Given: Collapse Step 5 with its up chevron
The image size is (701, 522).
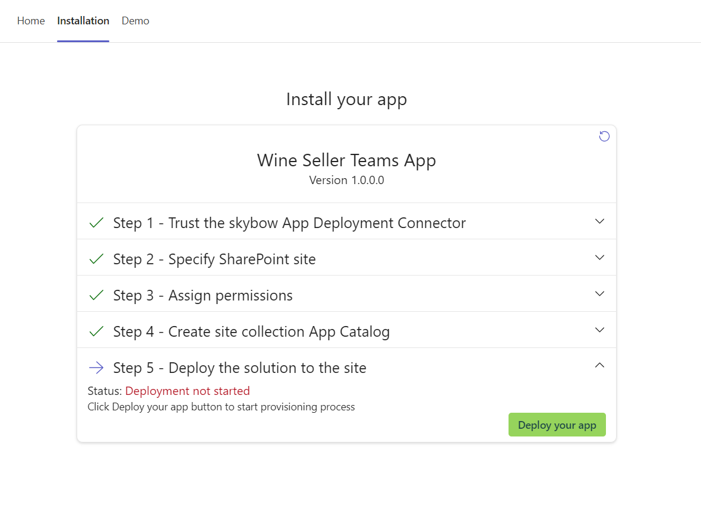Looking at the screenshot, I should [x=599, y=366].
